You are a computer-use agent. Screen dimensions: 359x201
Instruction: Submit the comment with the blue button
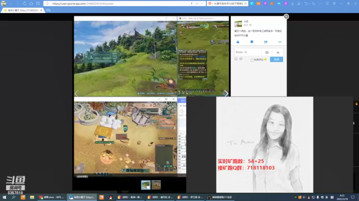(276, 59)
